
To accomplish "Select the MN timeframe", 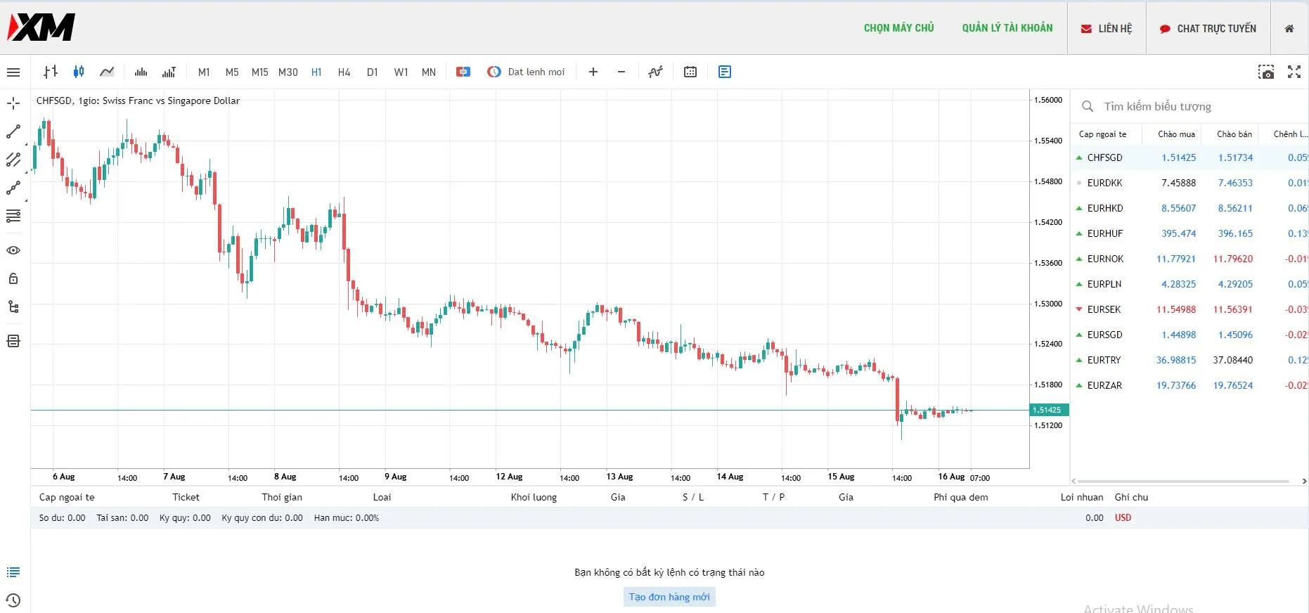I will (x=429, y=72).
